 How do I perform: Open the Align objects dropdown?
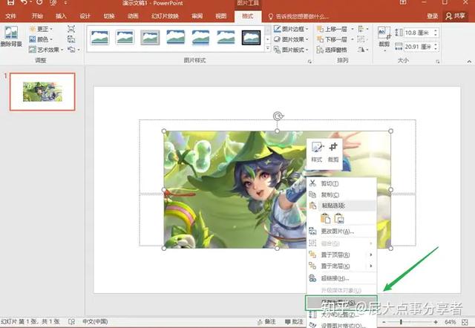pos(363,29)
